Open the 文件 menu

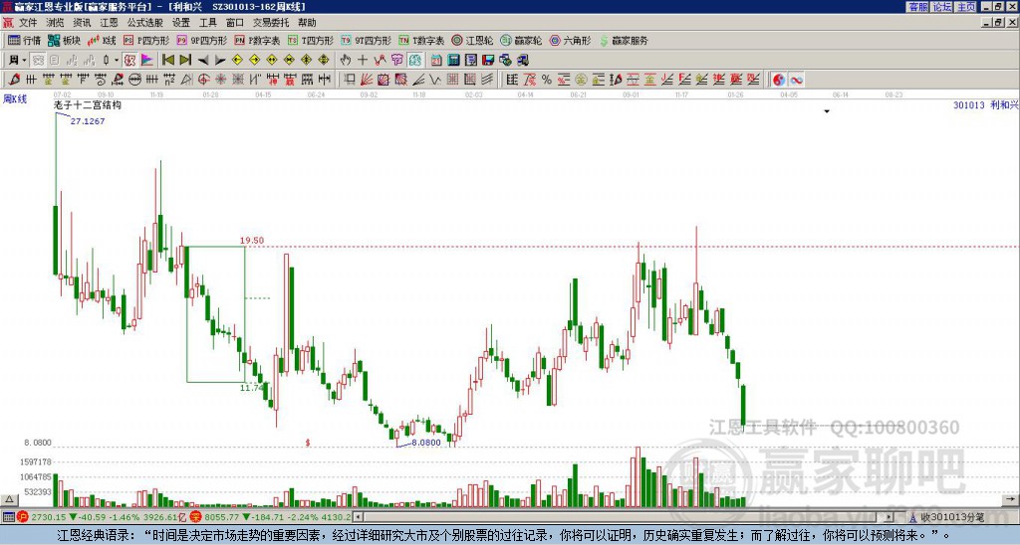[28, 23]
